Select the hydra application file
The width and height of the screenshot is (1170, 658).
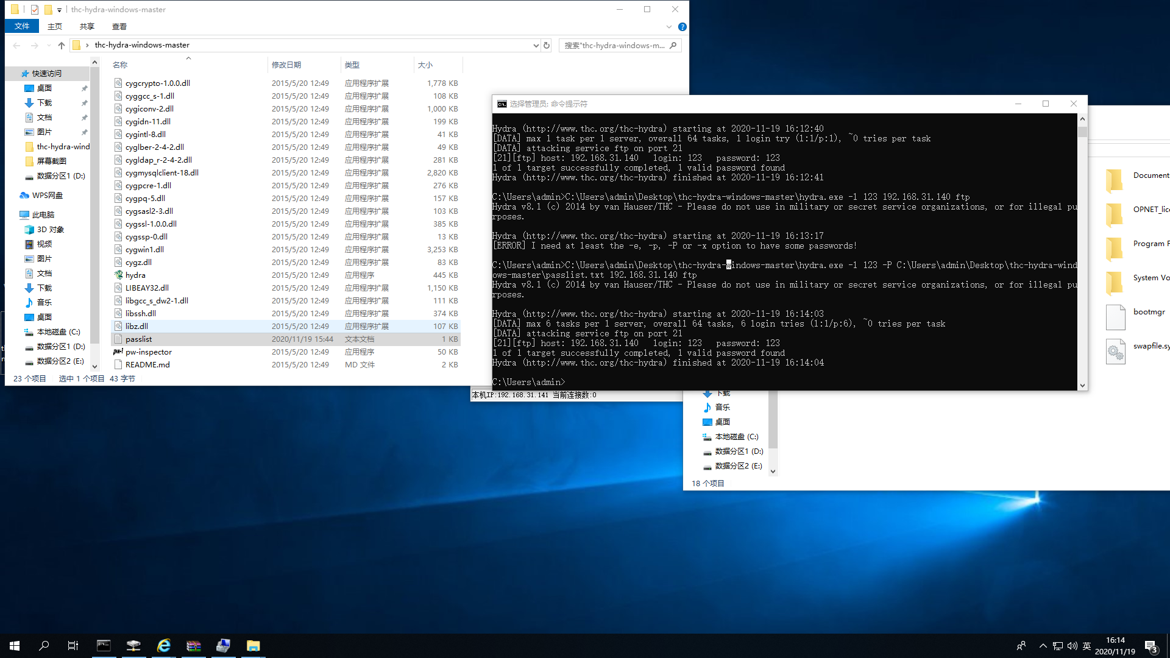(135, 275)
